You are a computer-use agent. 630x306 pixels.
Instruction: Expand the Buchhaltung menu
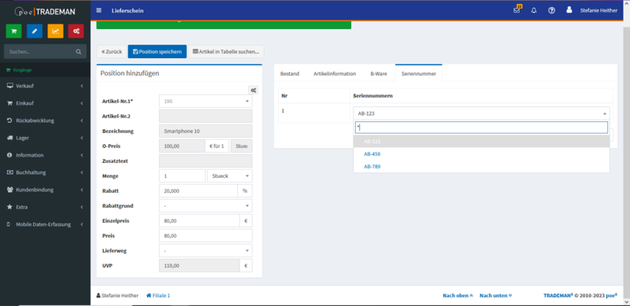[45, 172]
